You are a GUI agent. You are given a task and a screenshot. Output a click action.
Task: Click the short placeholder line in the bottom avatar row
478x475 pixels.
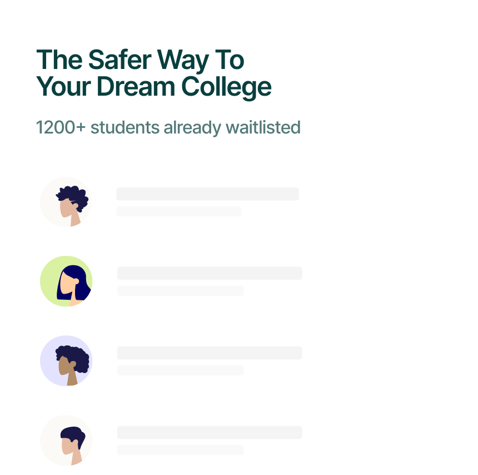181,449
